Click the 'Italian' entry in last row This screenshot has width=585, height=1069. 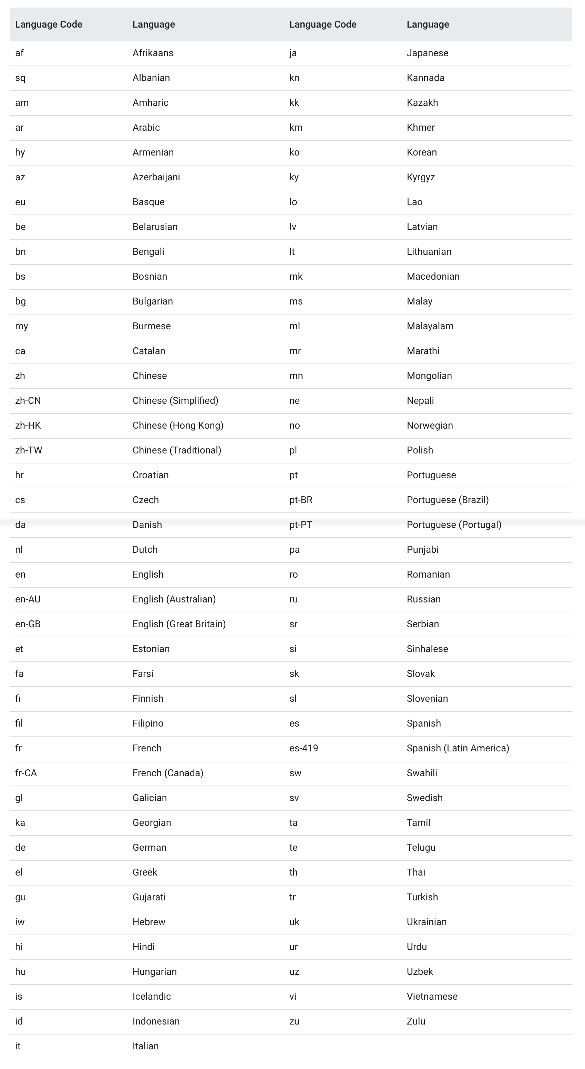point(145,1046)
